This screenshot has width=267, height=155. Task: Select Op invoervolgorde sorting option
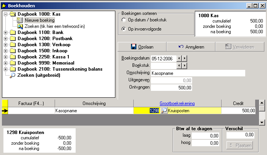pyautogui.click(x=124, y=29)
